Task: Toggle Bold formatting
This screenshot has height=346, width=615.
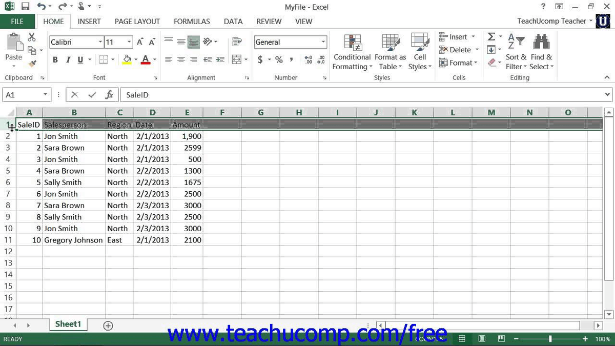Action: 55,59
